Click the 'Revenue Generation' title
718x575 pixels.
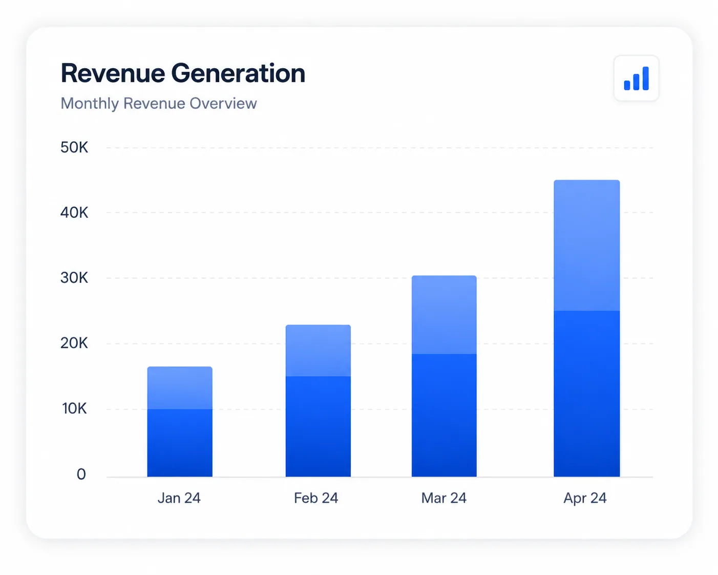(183, 73)
